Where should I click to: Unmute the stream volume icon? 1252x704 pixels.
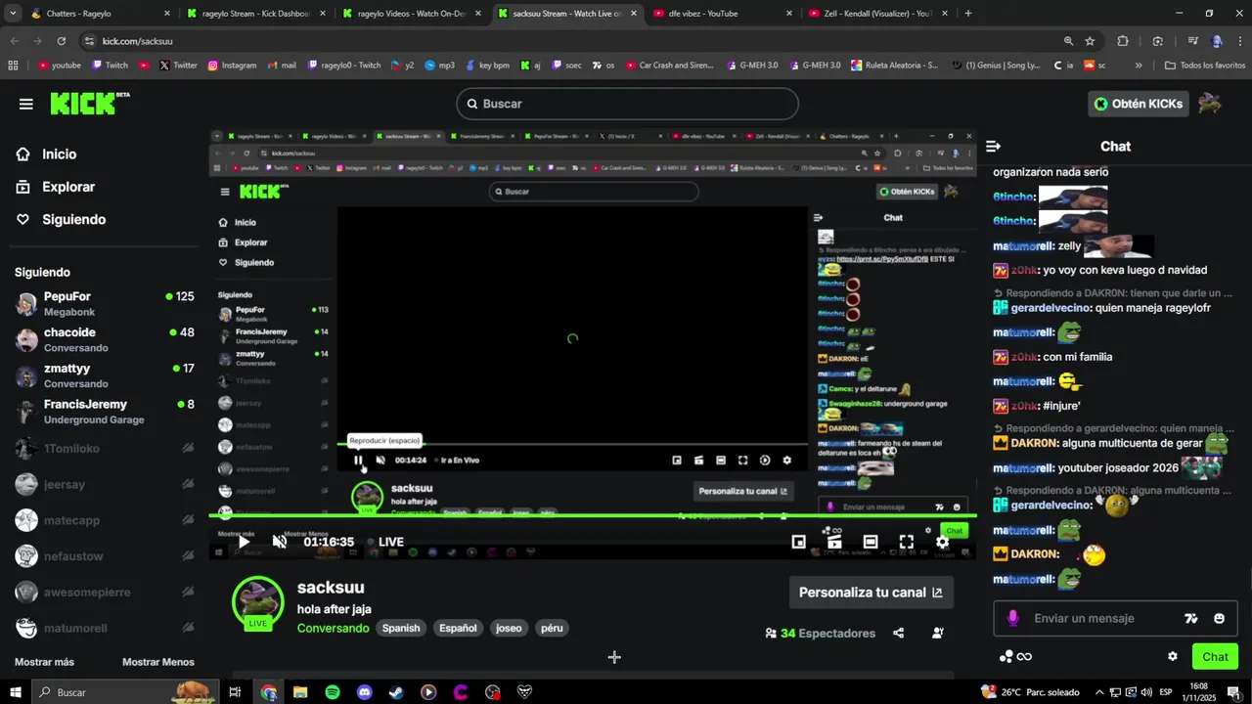pyautogui.click(x=280, y=542)
